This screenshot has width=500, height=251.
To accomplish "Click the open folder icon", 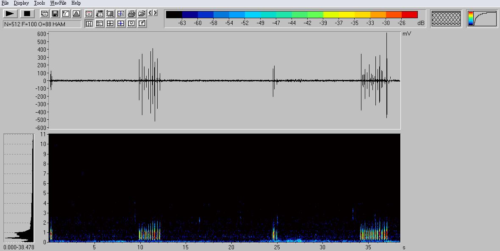I will coord(142,14).
